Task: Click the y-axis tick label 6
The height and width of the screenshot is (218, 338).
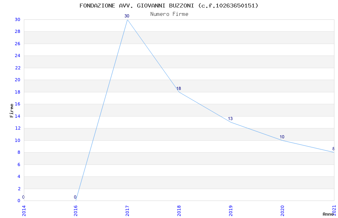Action: point(19,164)
